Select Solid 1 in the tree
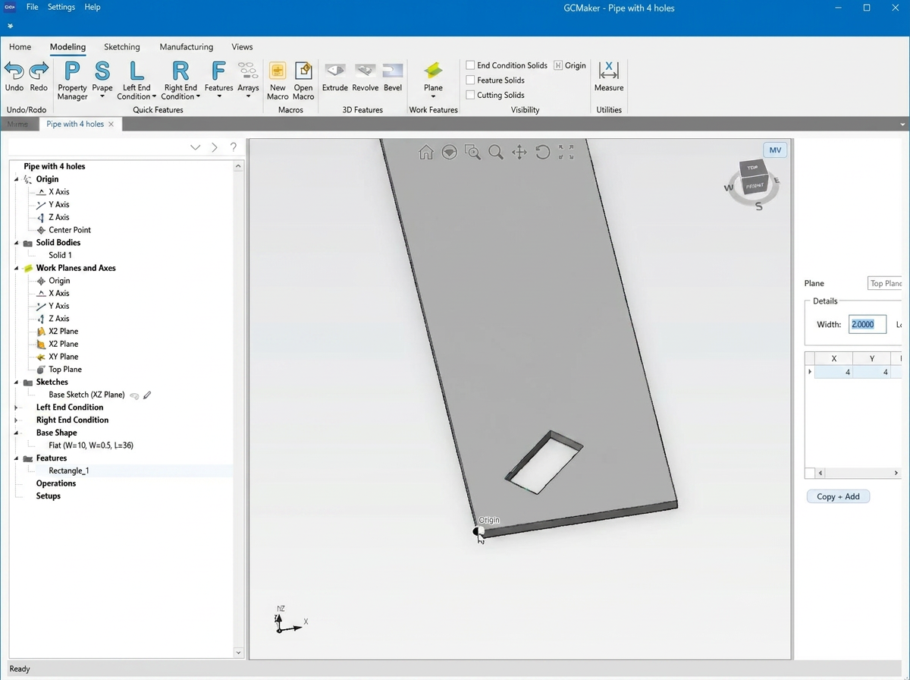 (60, 255)
